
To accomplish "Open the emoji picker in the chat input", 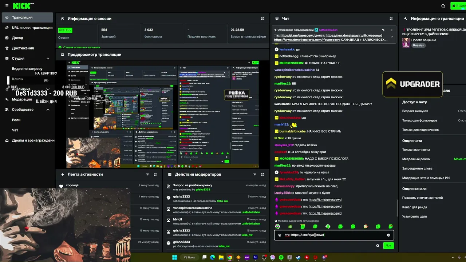I will click(x=388, y=235).
